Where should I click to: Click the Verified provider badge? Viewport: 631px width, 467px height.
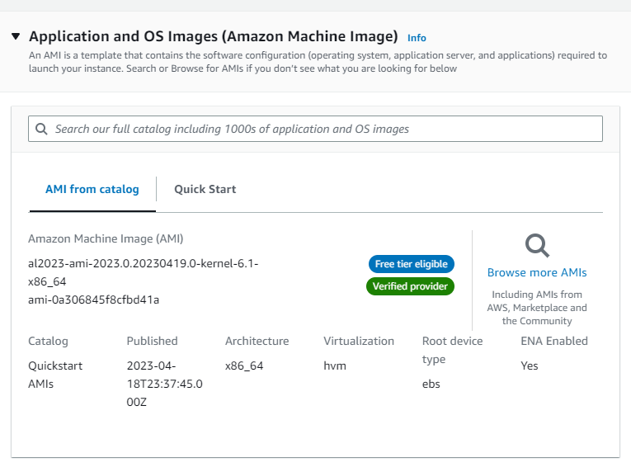pos(410,286)
